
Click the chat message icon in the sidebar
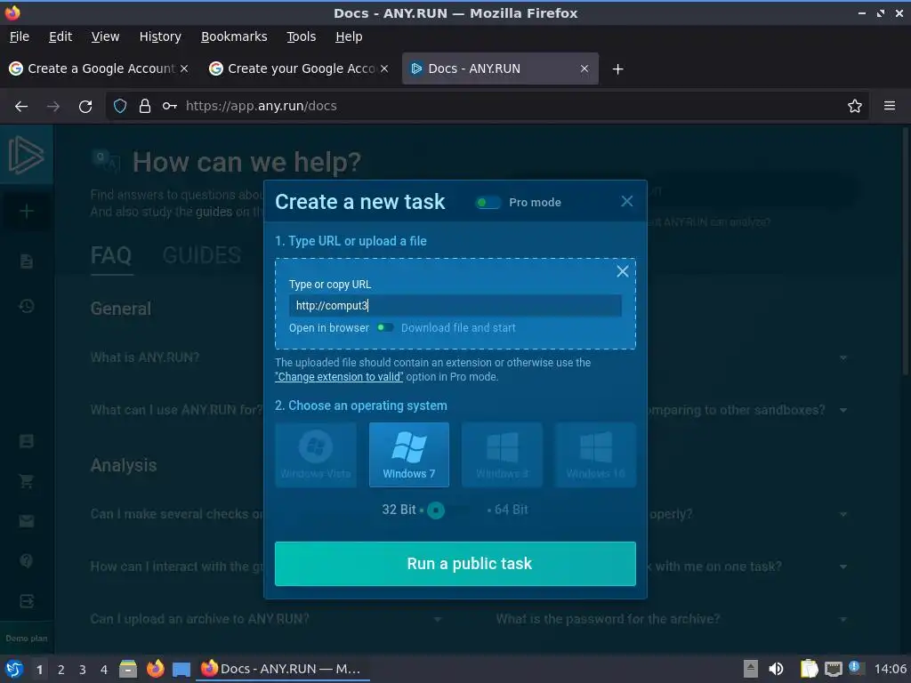[x=26, y=441]
